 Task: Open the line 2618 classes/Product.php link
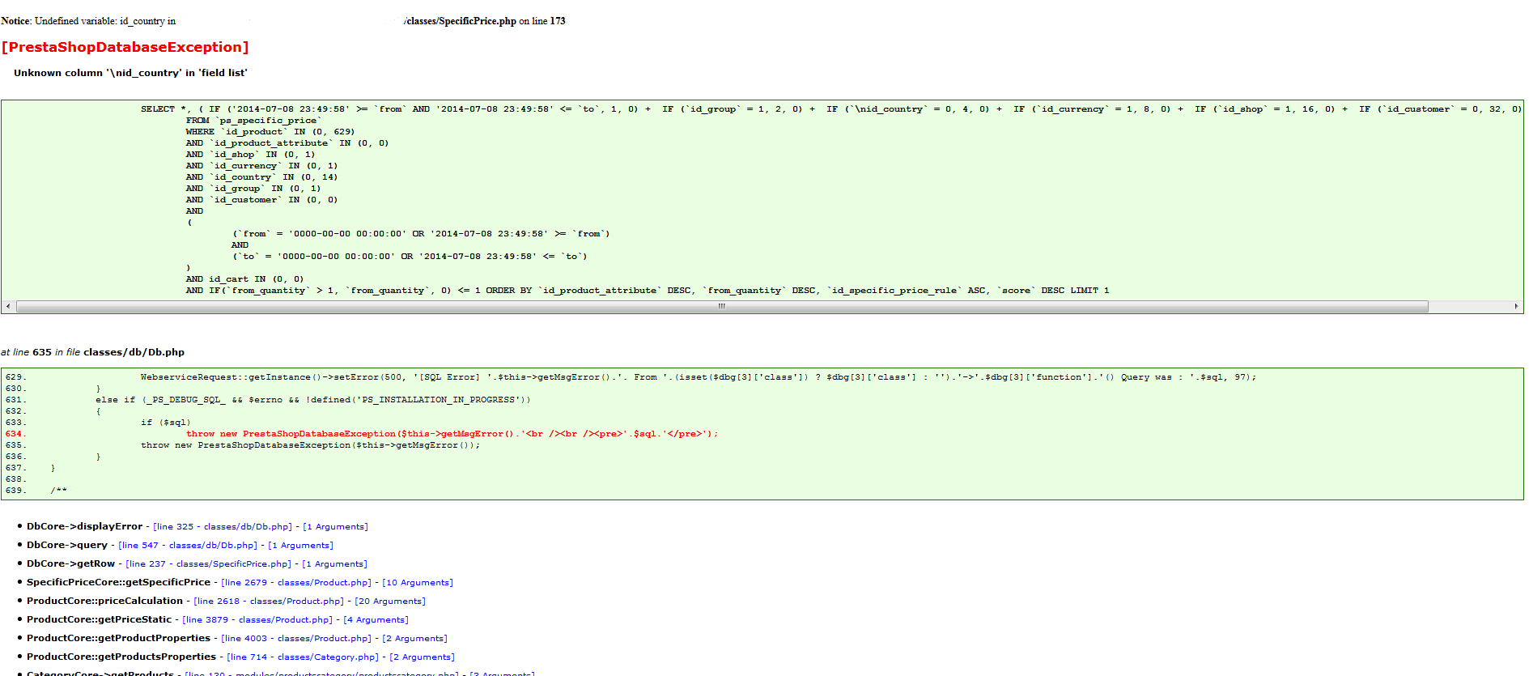269,601
